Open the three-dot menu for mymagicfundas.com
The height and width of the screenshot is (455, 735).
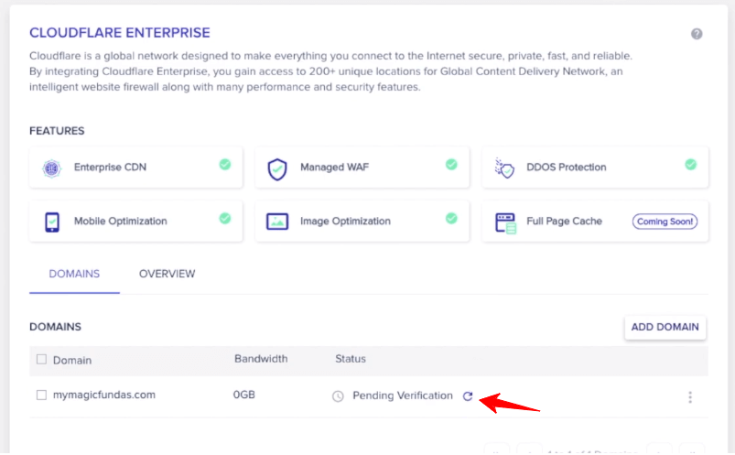pos(690,397)
